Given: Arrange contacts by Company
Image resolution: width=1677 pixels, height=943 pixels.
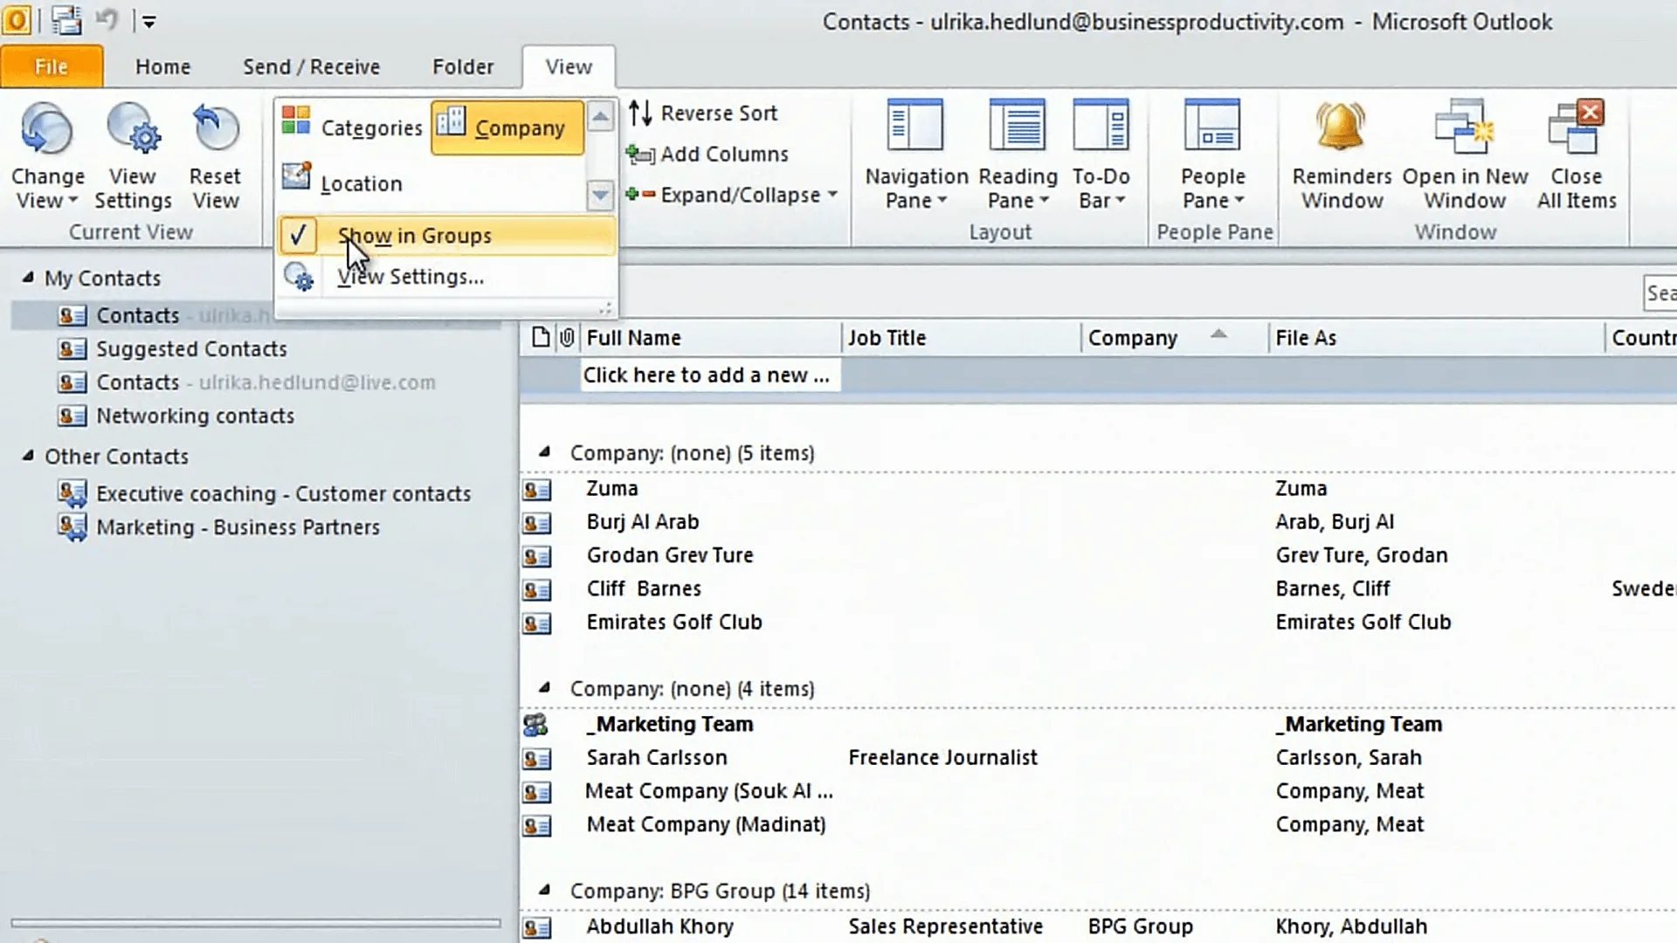Looking at the screenshot, I should 507,127.
